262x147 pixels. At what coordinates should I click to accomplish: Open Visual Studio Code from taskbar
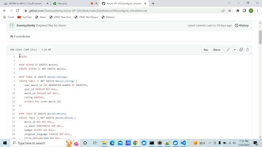pyautogui.click(x=183, y=143)
